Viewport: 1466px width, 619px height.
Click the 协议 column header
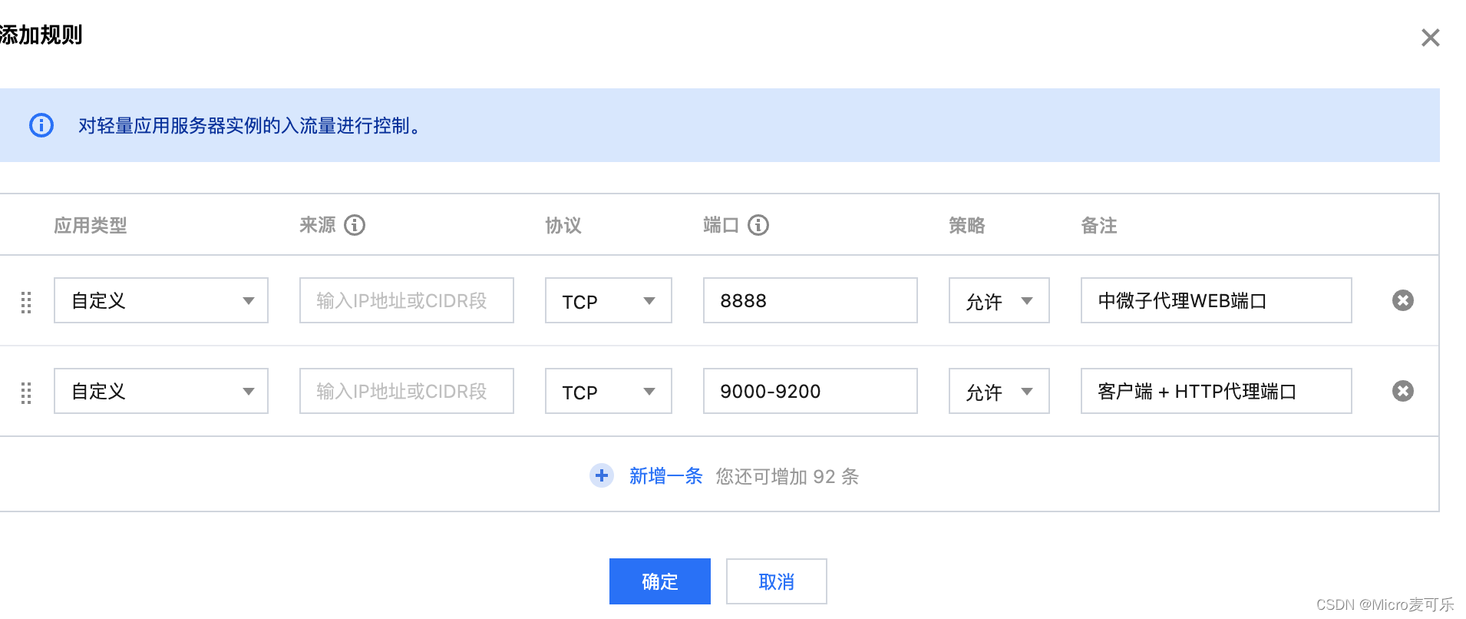coord(563,225)
